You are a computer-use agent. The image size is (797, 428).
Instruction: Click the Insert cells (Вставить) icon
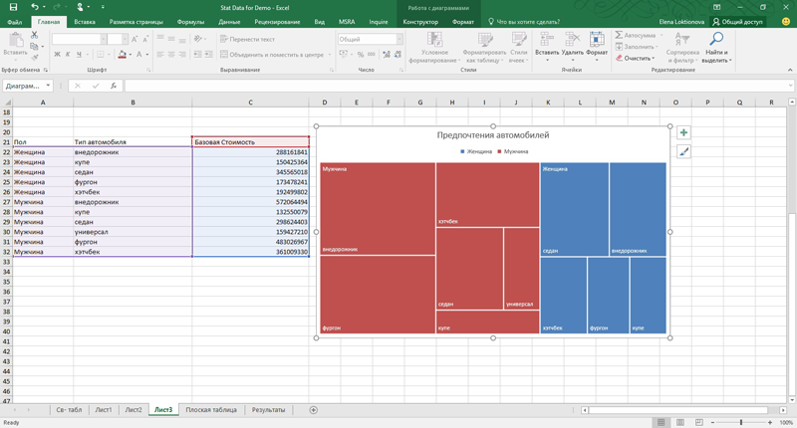(547, 40)
